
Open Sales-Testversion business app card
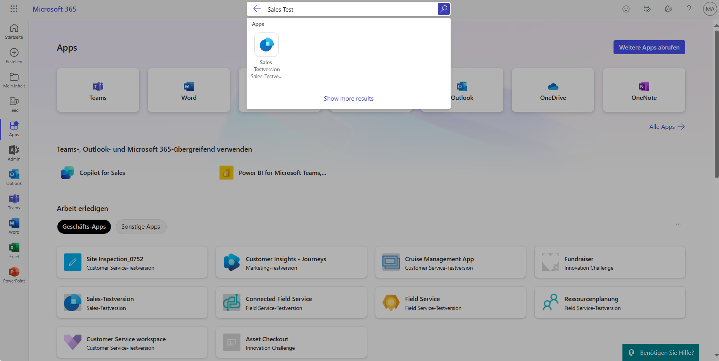point(132,303)
